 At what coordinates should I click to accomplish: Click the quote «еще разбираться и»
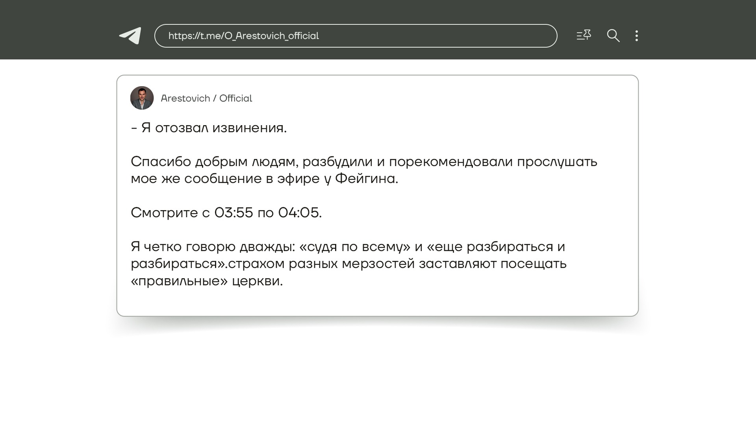(x=496, y=247)
